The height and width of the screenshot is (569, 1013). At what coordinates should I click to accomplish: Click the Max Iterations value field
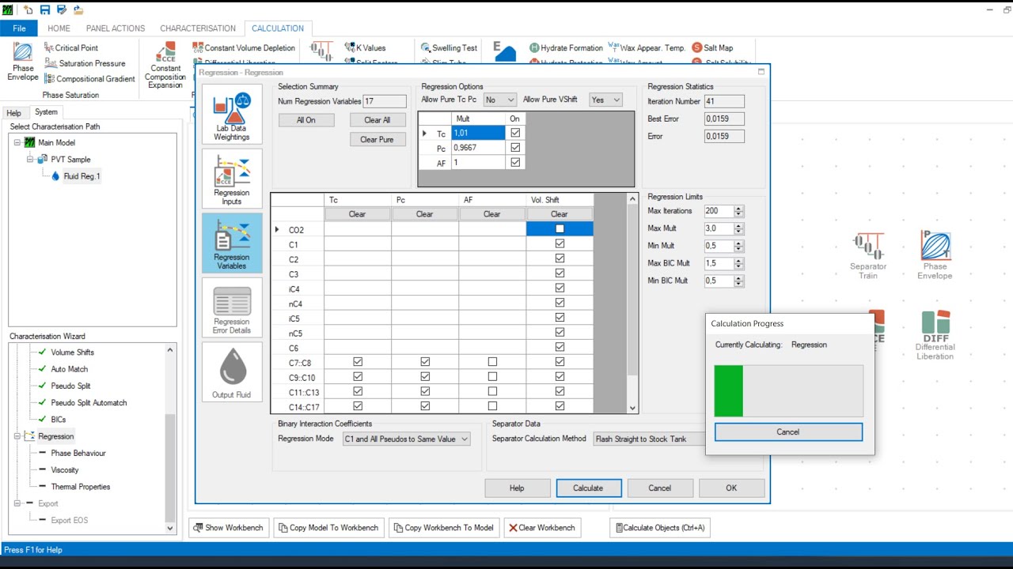point(719,211)
